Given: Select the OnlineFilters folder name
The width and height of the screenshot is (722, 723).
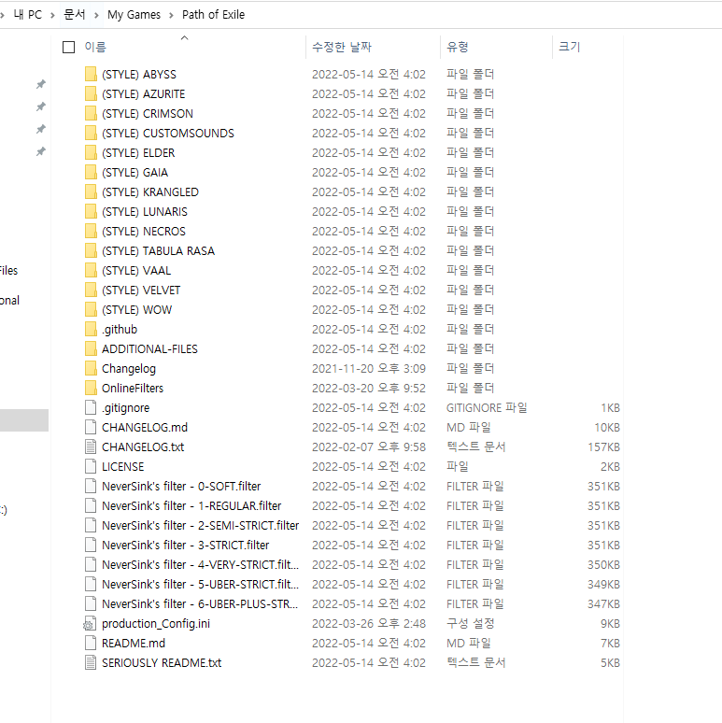Looking at the screenshot, I should 133,389.
